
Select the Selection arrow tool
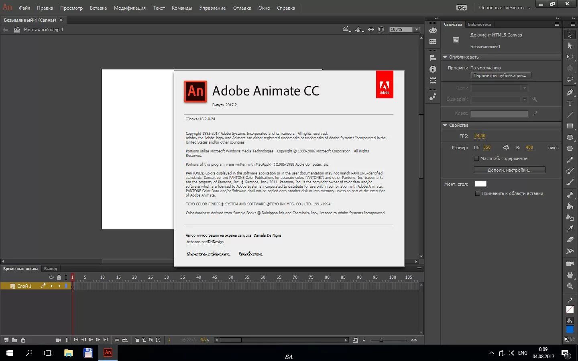click(570, 34)
